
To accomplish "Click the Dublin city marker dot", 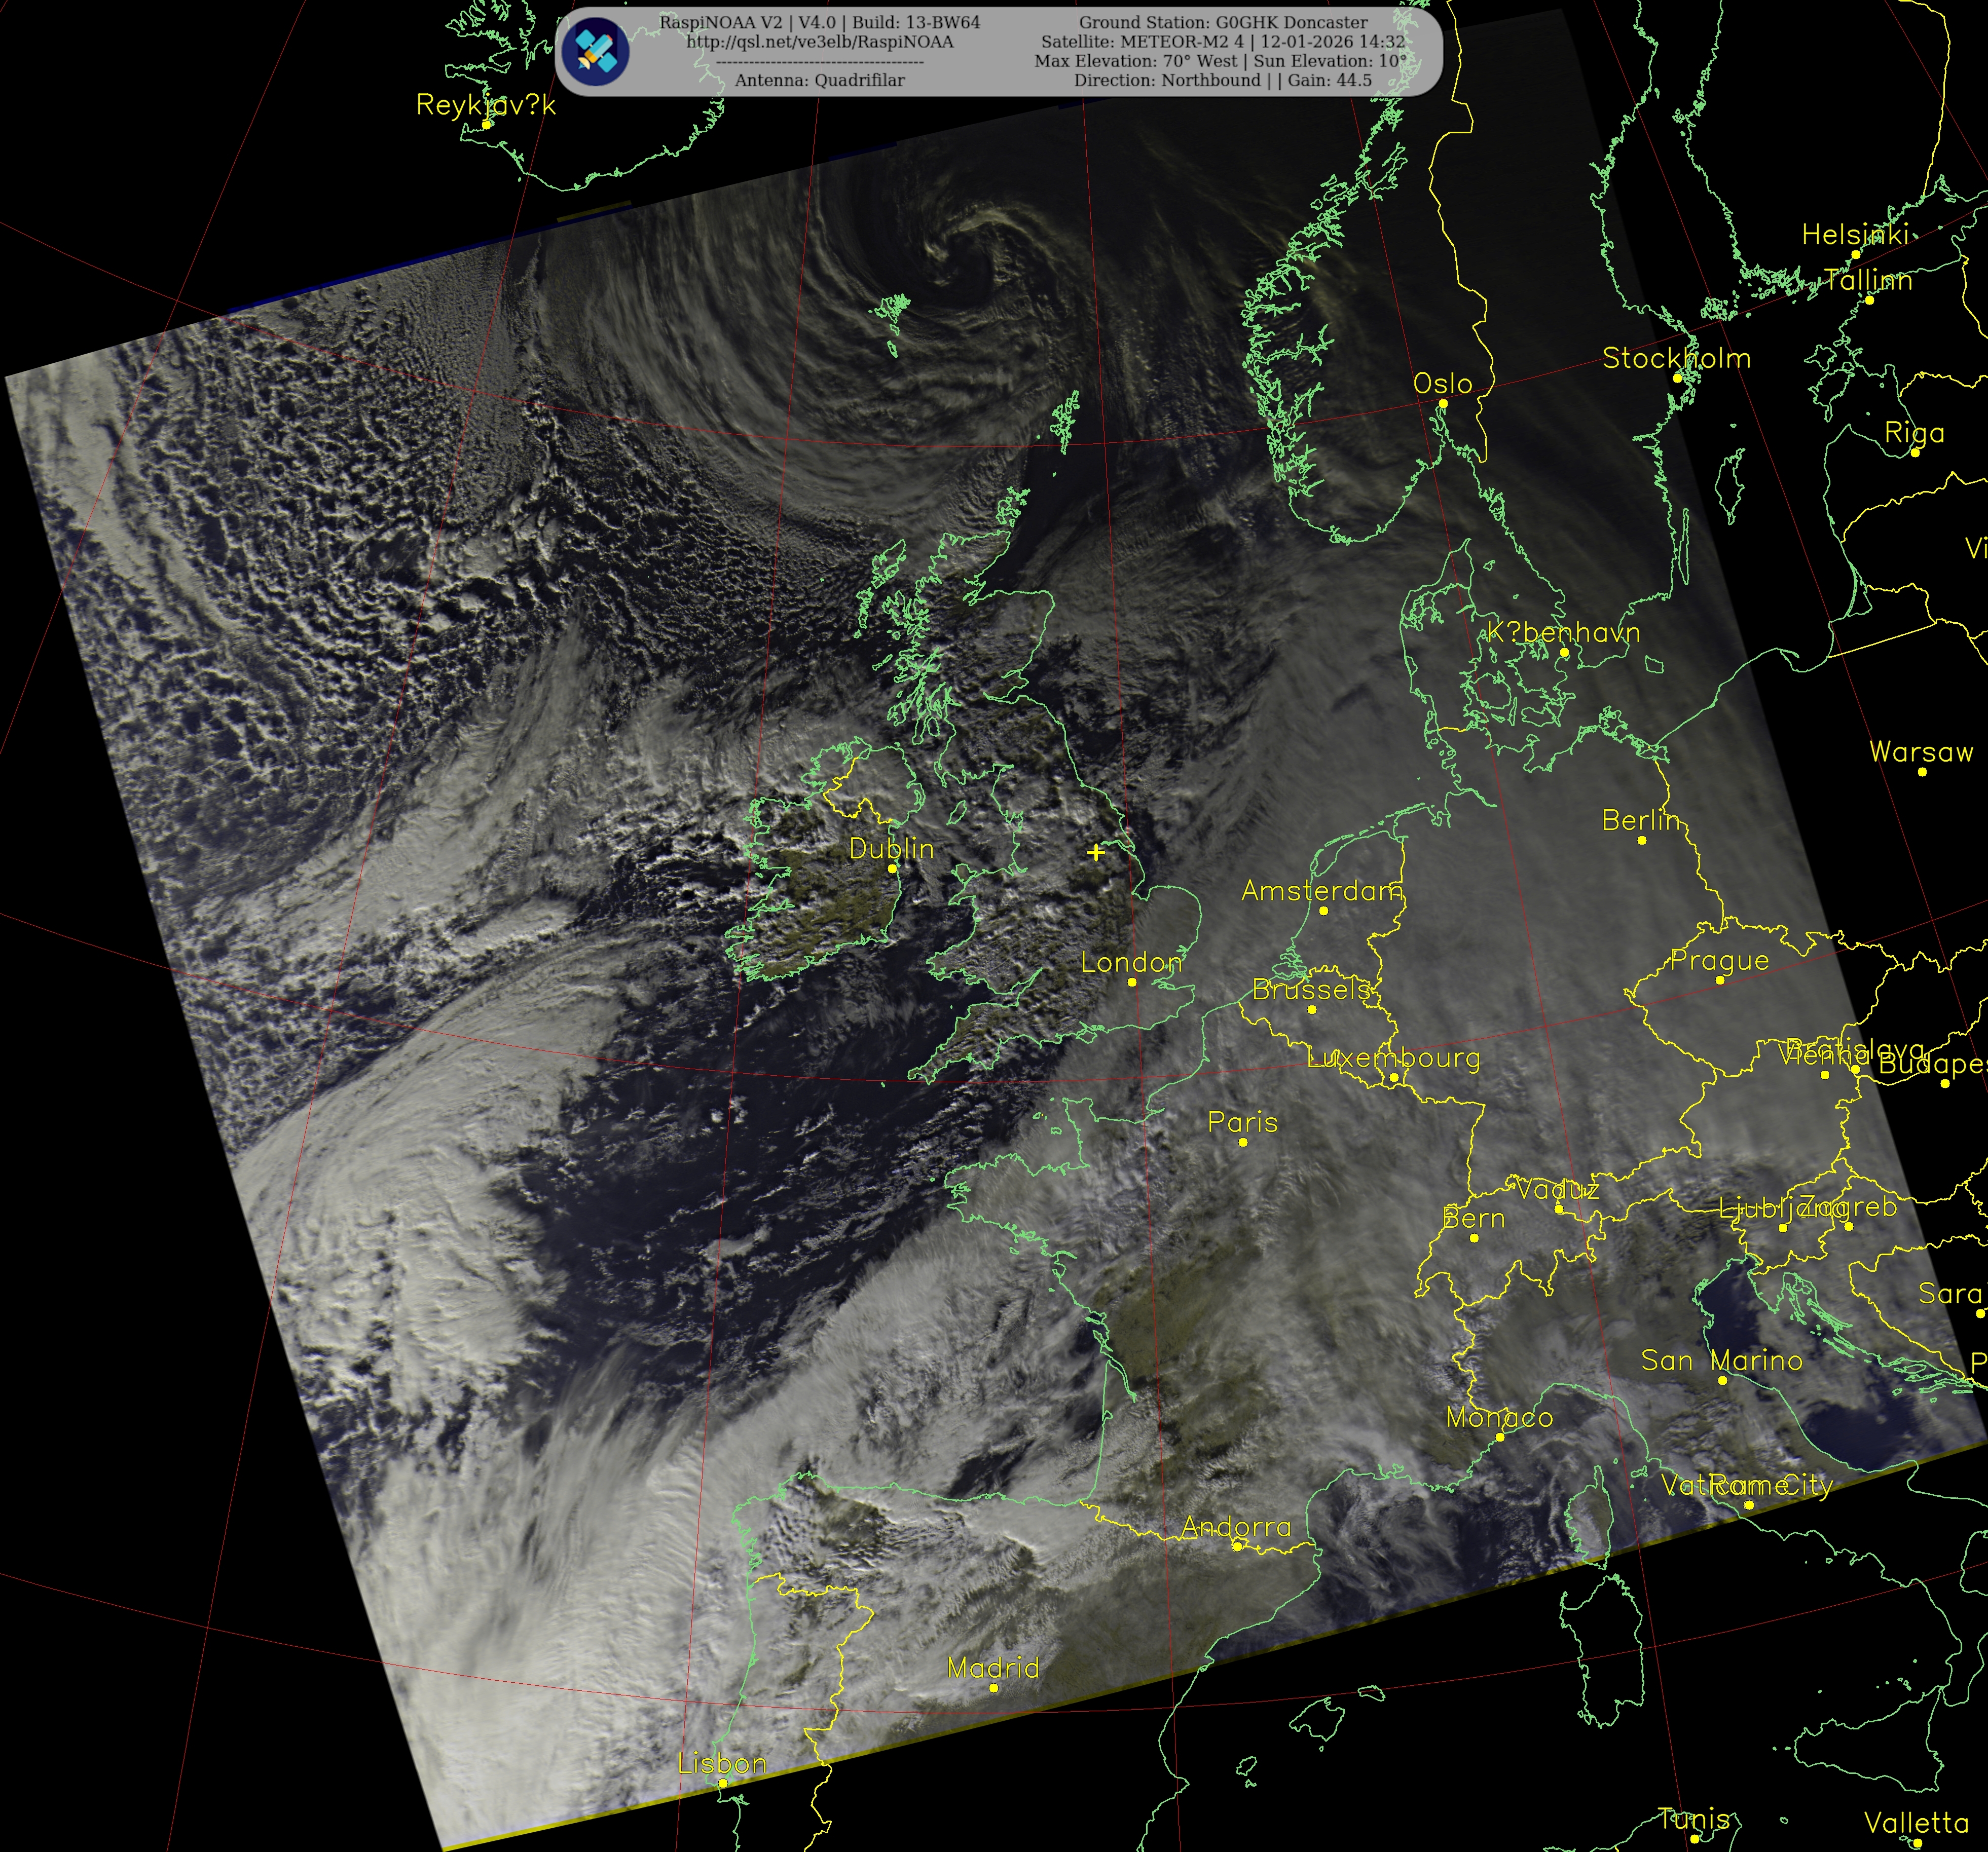I will click(x=892, y=868).
